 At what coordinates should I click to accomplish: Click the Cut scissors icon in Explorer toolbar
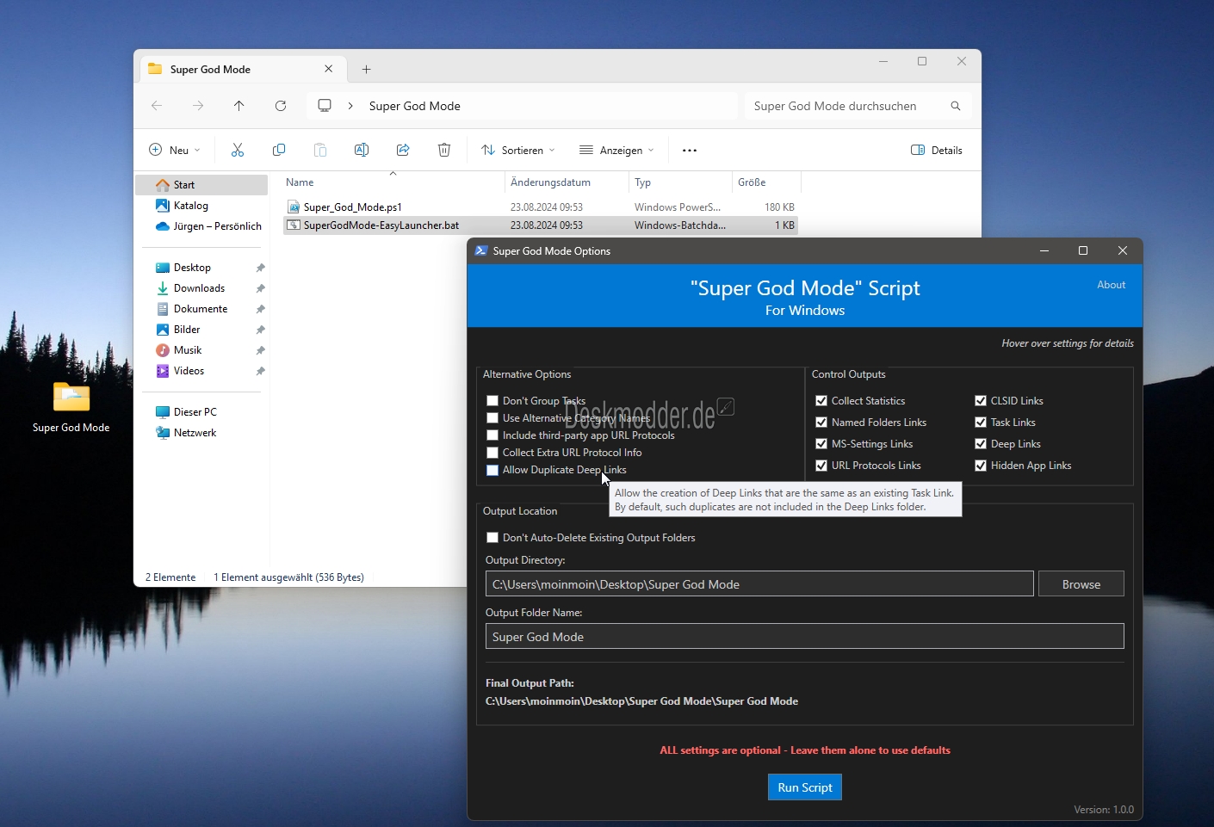point(238,150)
